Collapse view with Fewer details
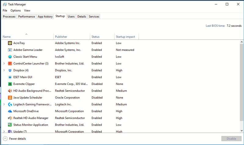Viewport: 244px width, 145px height. [14, 139]
